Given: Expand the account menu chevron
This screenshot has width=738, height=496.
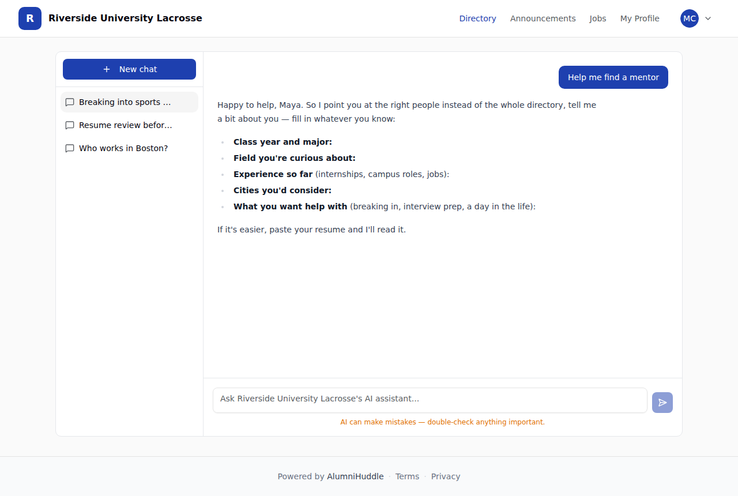Looking at the screenshot, I should coord(709,18).
